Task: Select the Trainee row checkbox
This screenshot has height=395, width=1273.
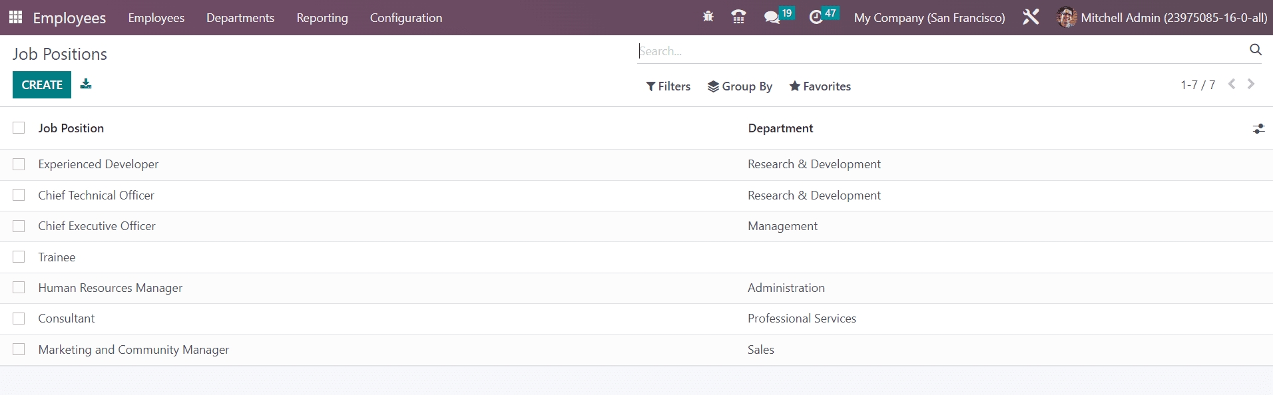Action: click(x=19, y=257)
